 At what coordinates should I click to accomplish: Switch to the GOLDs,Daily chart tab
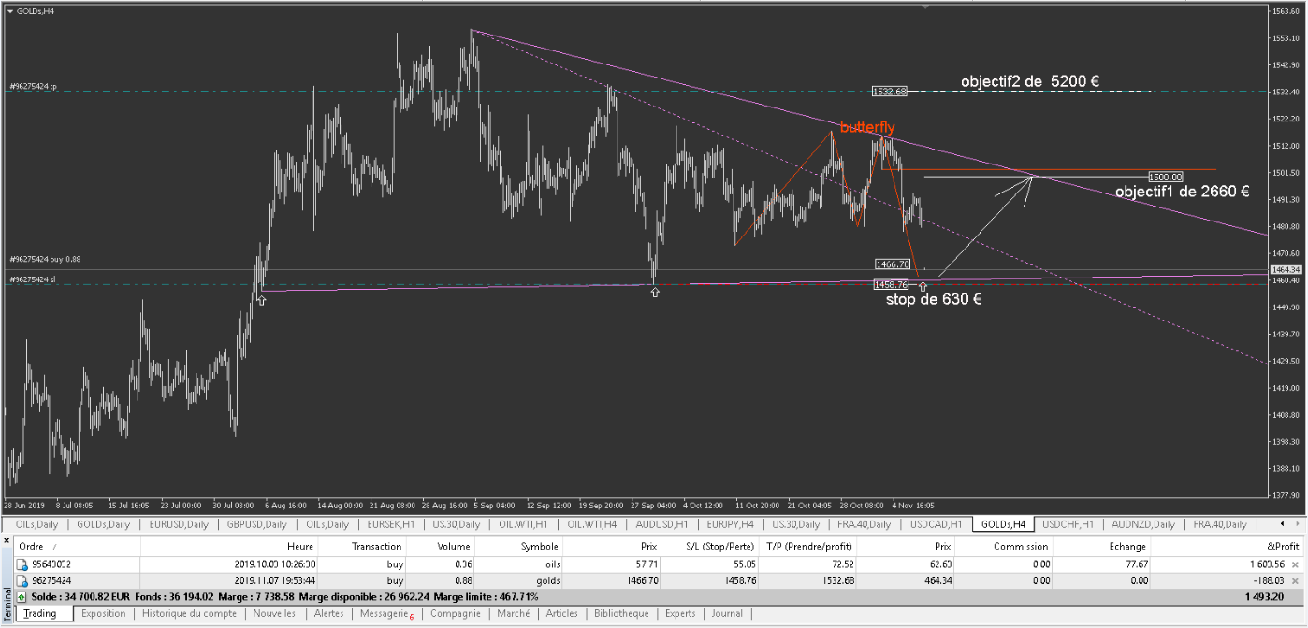point(103,524)
